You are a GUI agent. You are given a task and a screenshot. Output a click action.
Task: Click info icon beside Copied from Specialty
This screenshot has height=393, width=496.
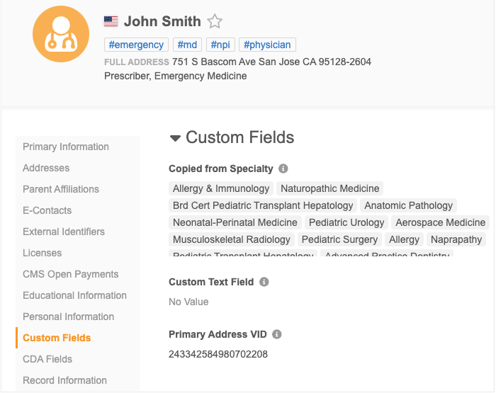(283, 169)
